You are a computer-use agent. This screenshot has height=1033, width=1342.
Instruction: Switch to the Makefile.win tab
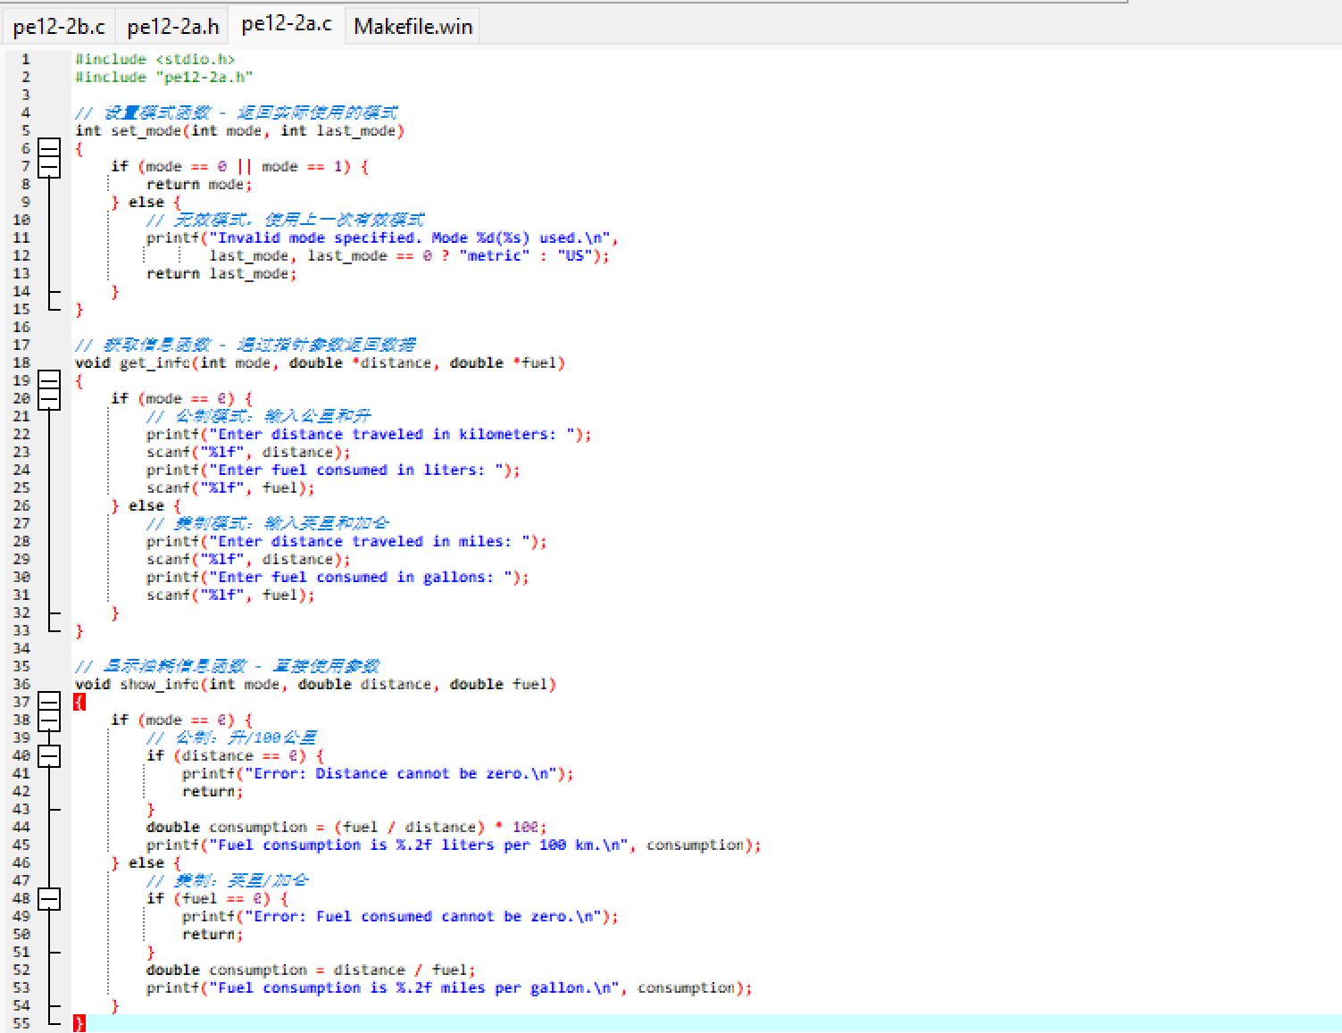click(413, 26)
